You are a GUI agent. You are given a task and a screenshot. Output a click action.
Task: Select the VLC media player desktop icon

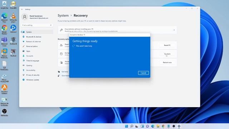13,17
